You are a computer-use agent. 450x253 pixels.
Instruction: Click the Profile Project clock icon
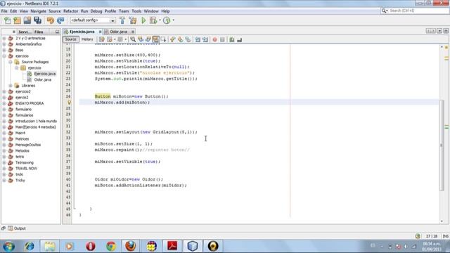[167, 20]
